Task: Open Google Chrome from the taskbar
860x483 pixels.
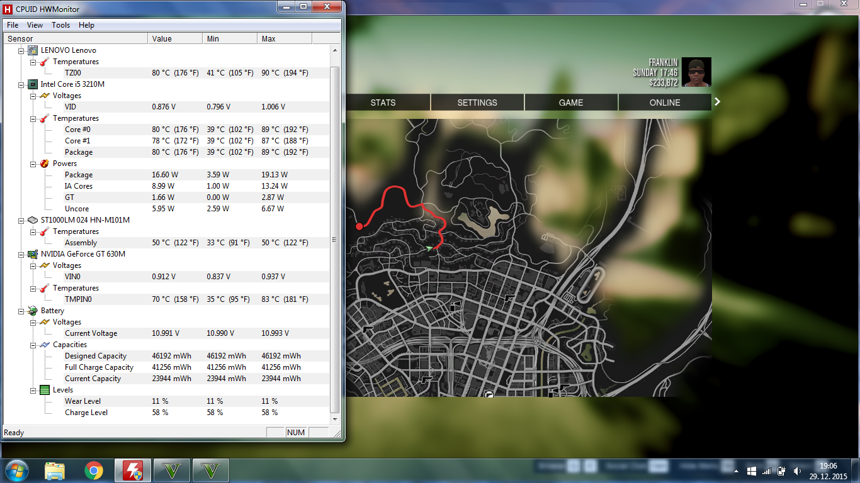Action: [94, 470]
